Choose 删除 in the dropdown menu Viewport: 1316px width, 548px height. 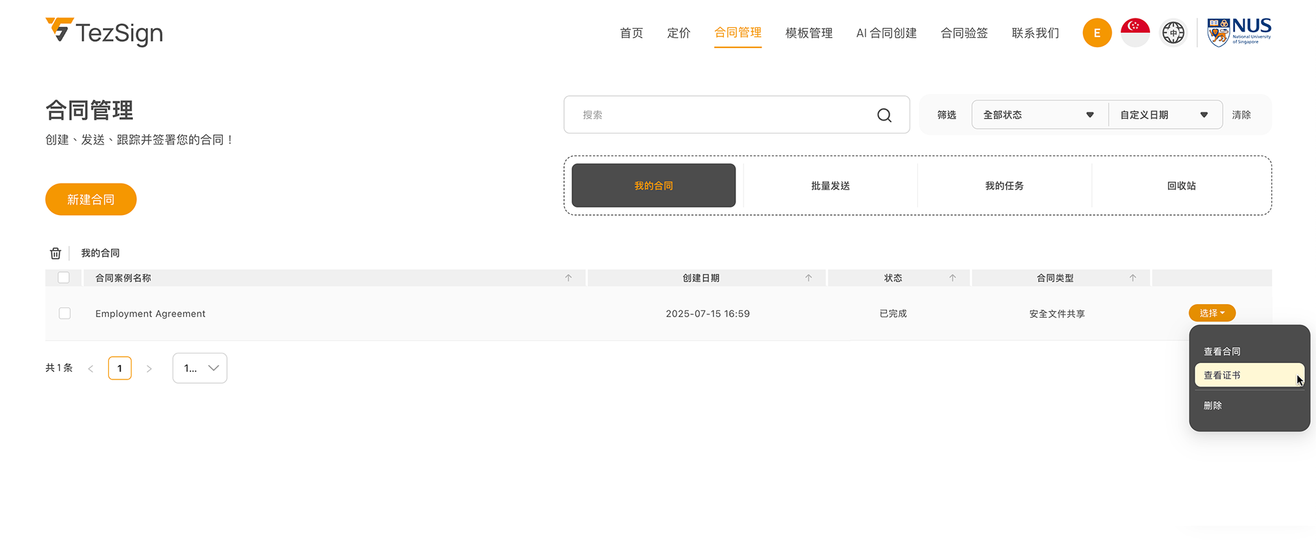1213,406
